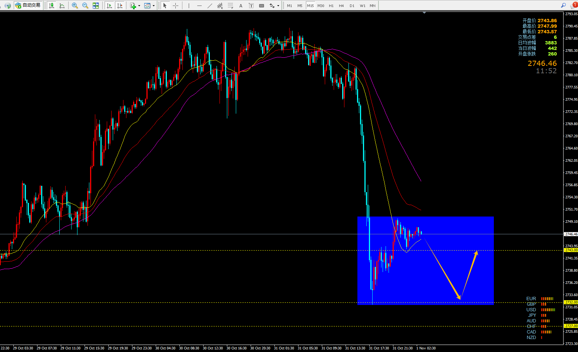
Task: Click the NZD currency strength row
Action: (x=534, y=338)
